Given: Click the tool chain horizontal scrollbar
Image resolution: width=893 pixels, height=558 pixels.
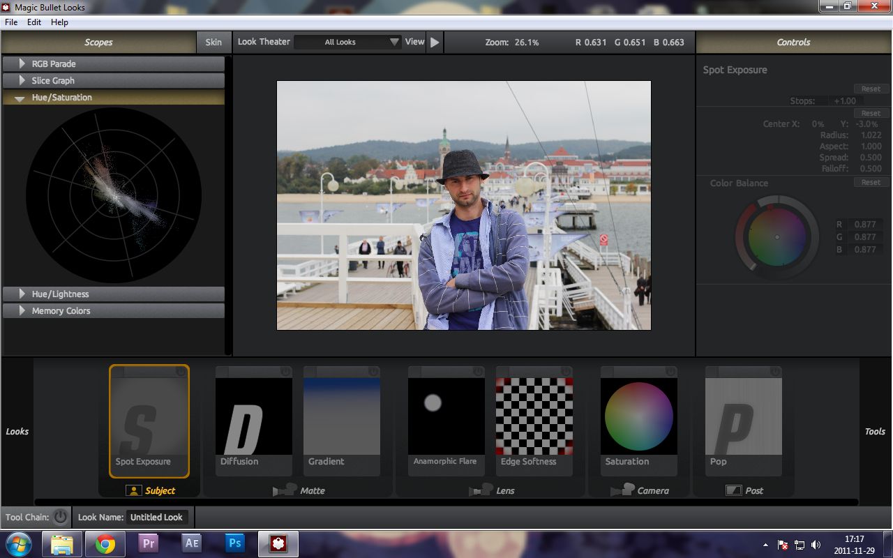Looking at the screenshot, I should 446,502.
